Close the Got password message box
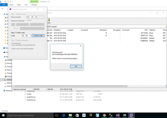The width and height of the screenshot is (167, 118). tap(80, 46)
